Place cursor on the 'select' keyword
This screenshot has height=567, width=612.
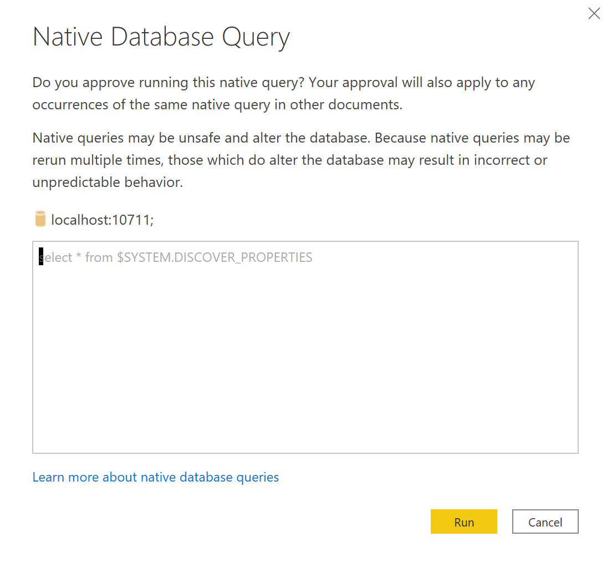coord(55,258)
